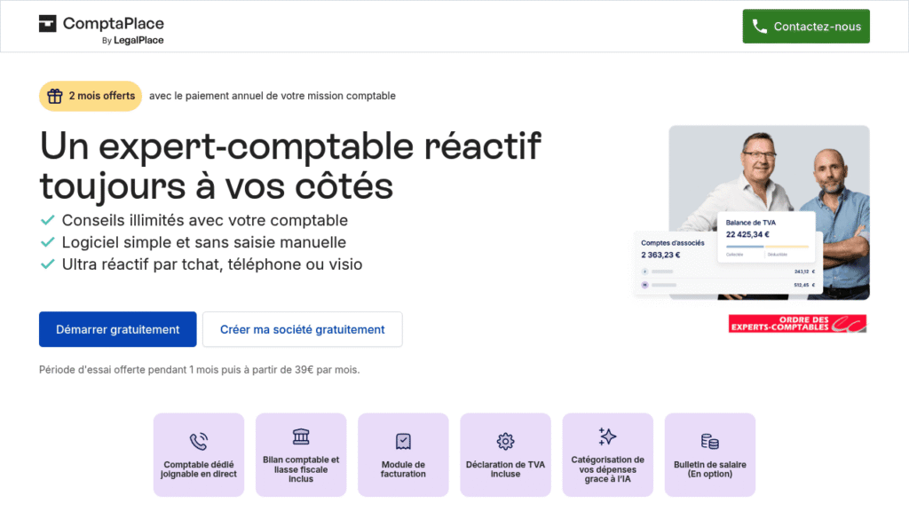909x511 pixels.
Task: Open the ComptaPlace wordmark link
Action: click(x=114, y=24)
